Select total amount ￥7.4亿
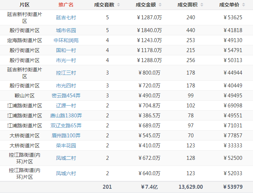Viewport: 253px width, 193px height. (149, 187)
